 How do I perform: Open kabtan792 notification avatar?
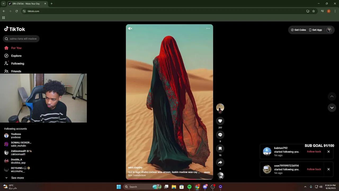pos(267,151)
